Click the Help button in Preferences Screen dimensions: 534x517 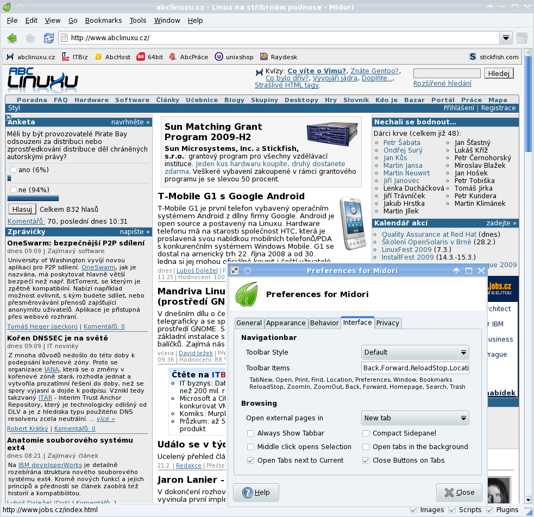coord(256,493)
